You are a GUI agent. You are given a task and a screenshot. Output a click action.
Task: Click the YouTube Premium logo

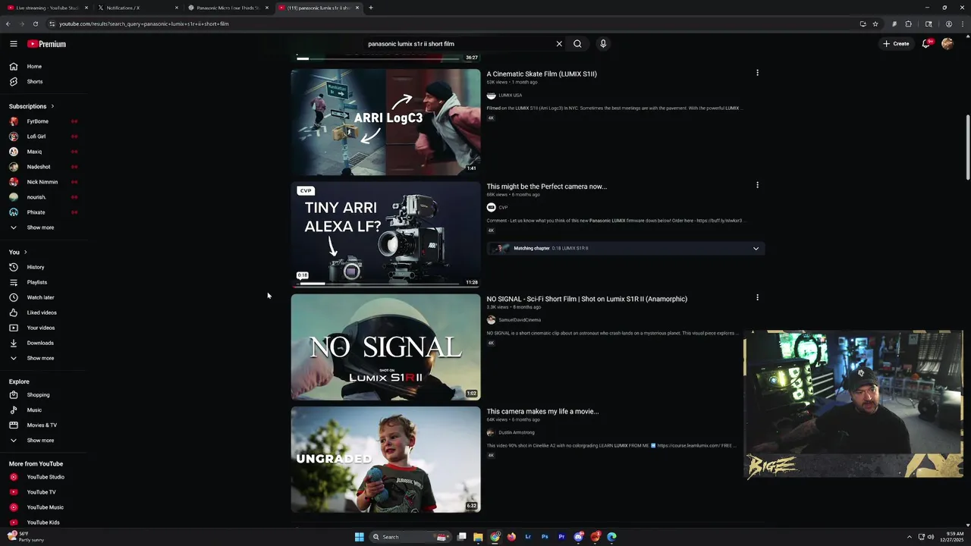point(47,44)
